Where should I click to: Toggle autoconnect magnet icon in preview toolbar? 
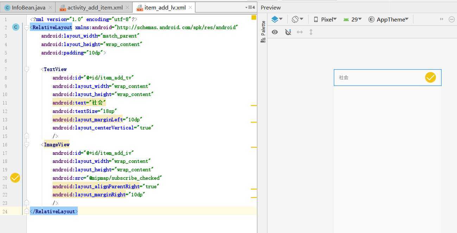click(288, 32)
